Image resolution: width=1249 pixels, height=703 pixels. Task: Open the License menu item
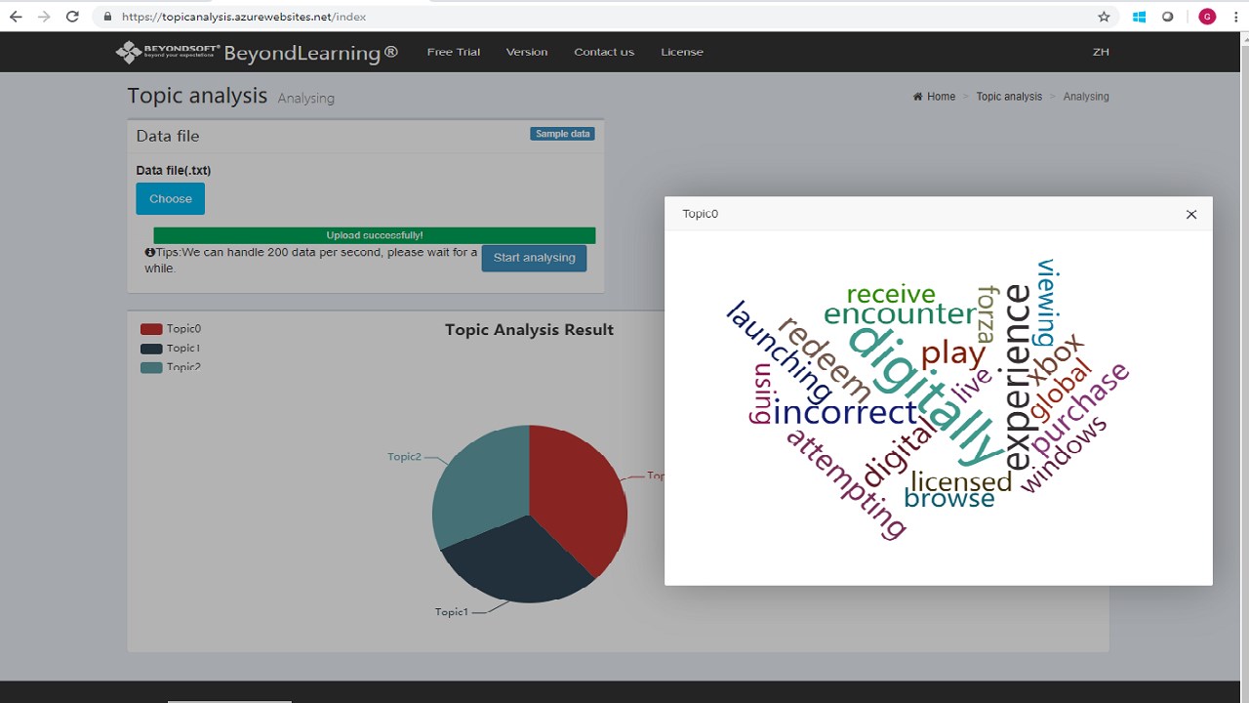tap(682, 52)
